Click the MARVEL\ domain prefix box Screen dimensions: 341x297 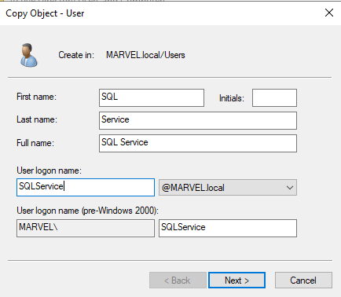[86, 228]
